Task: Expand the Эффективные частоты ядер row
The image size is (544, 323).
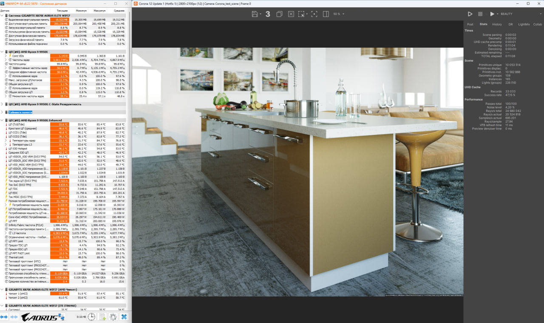Action: coord(6,68)
